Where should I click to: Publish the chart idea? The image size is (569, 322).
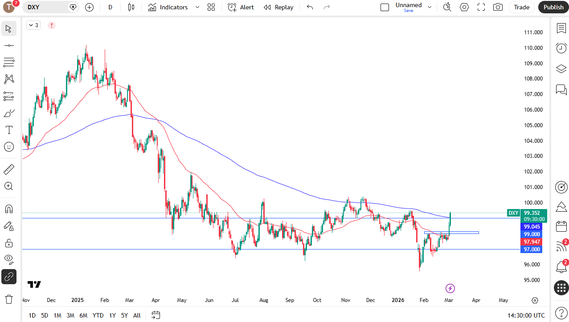pyautogui.click(x=553, y=7)
